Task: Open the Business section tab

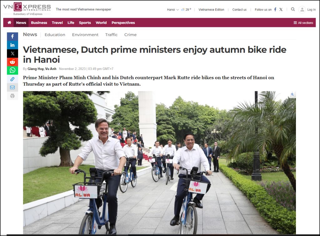Action: coord(39,23)
